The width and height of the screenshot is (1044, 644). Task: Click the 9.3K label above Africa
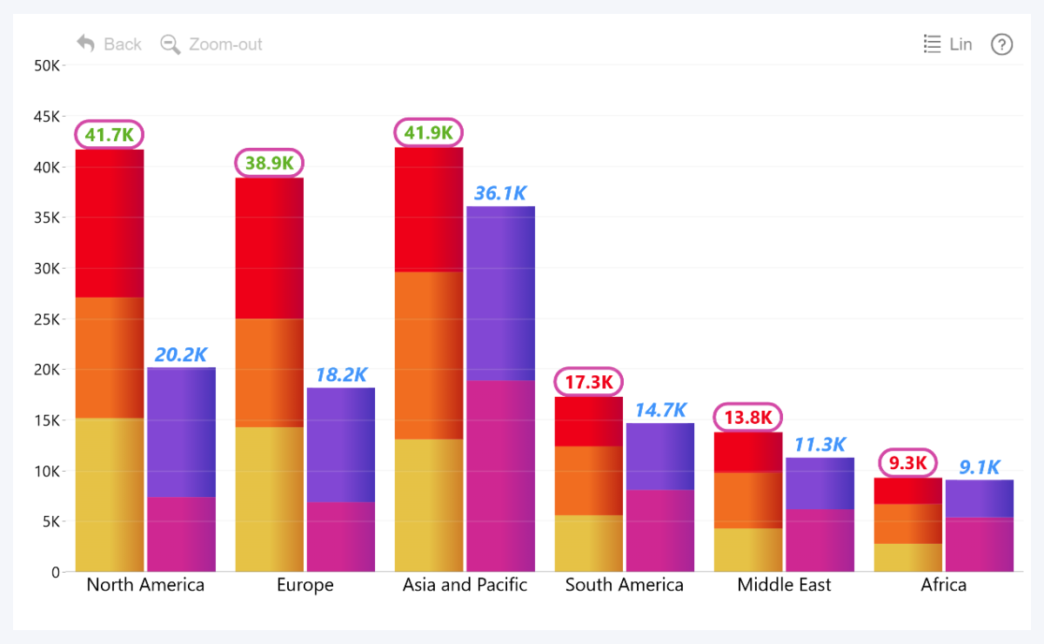pyautogui.click(x=907, y=462)
